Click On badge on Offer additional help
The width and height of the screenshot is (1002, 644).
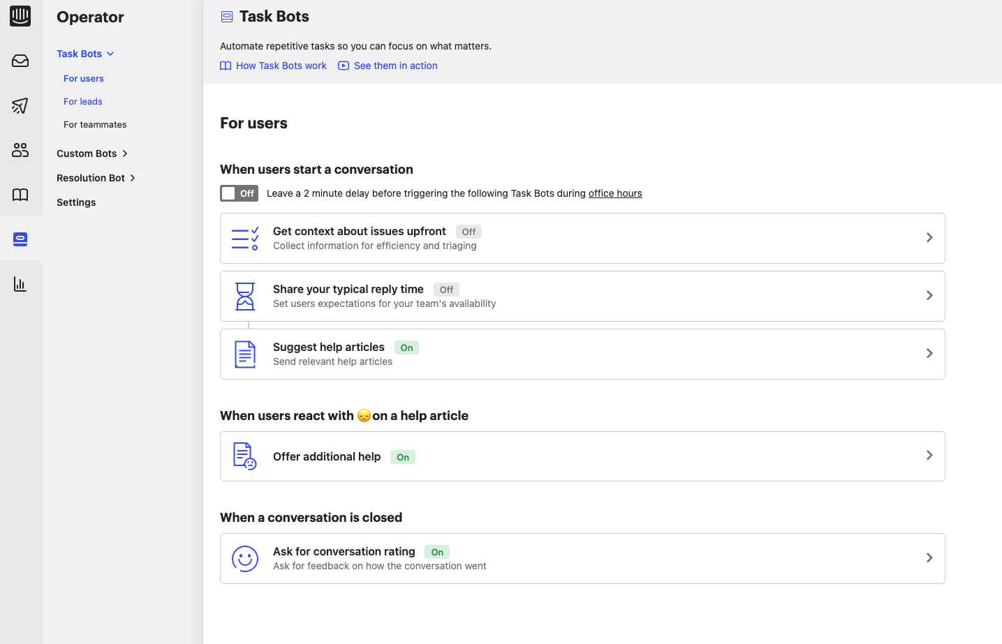tap(403, 457)
